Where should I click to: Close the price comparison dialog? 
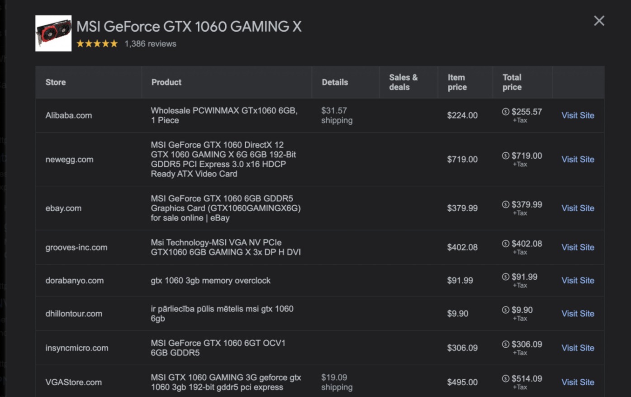[x=599, y=21]
